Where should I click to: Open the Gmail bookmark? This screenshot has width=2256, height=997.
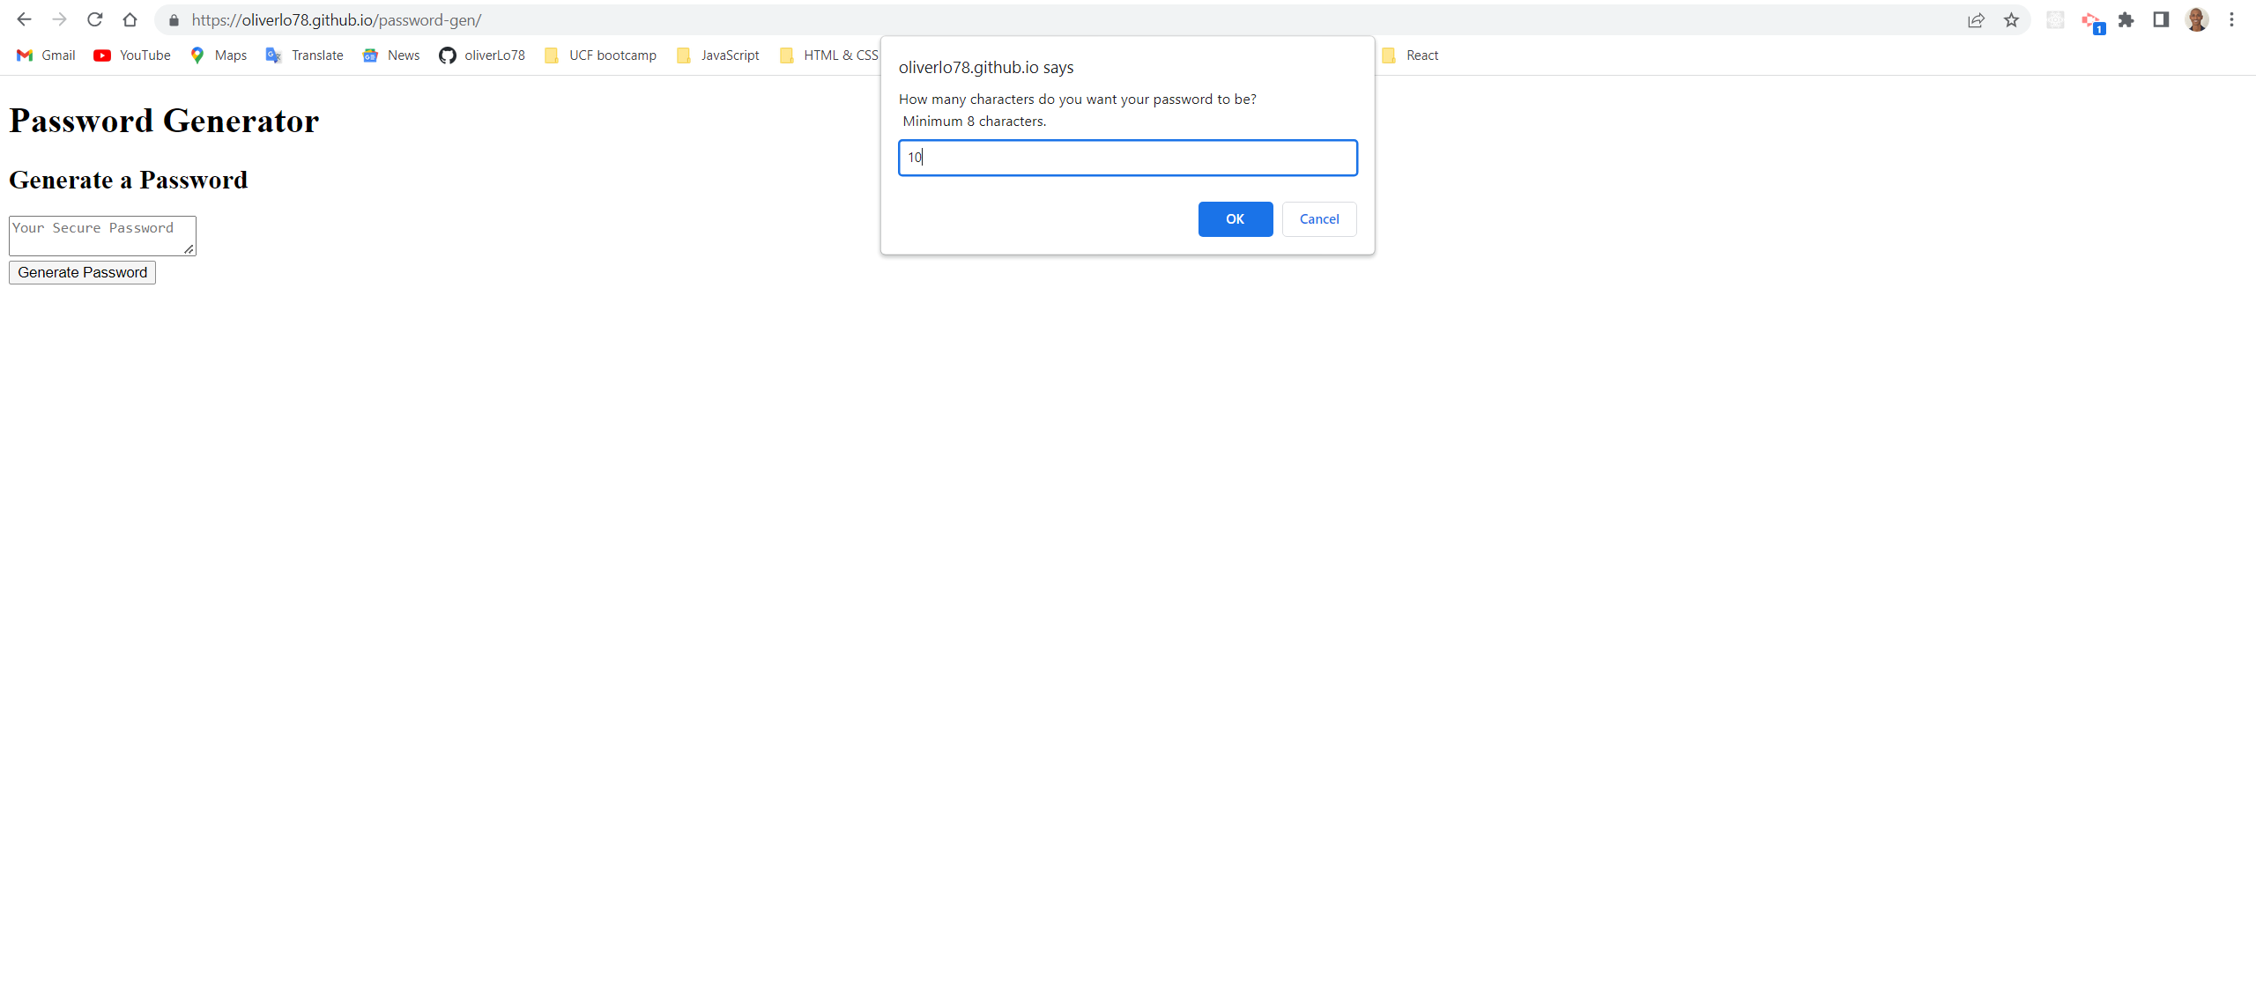click(44, 55)
